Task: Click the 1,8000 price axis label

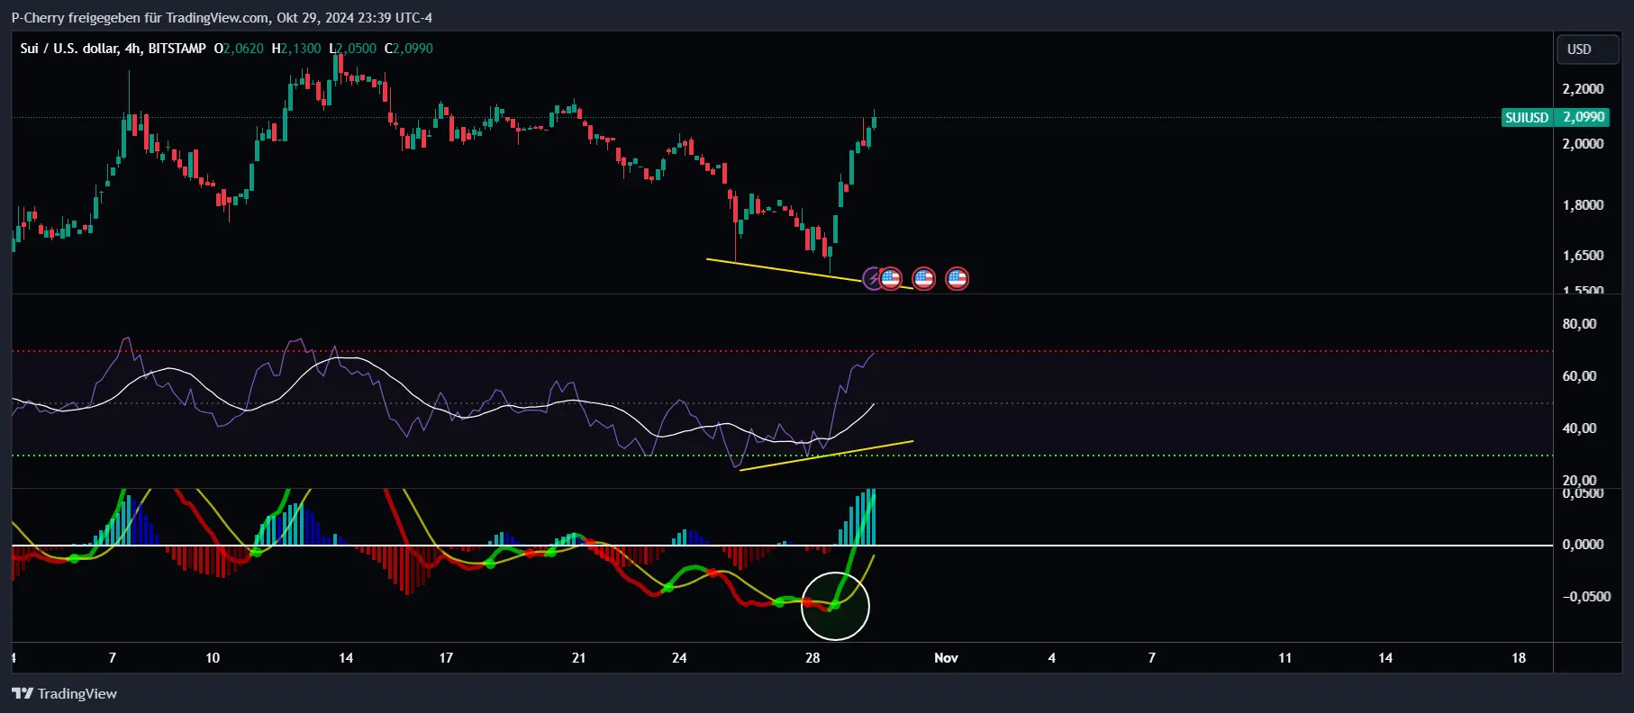Action: pyautogui.click(x=1583, y=205)
